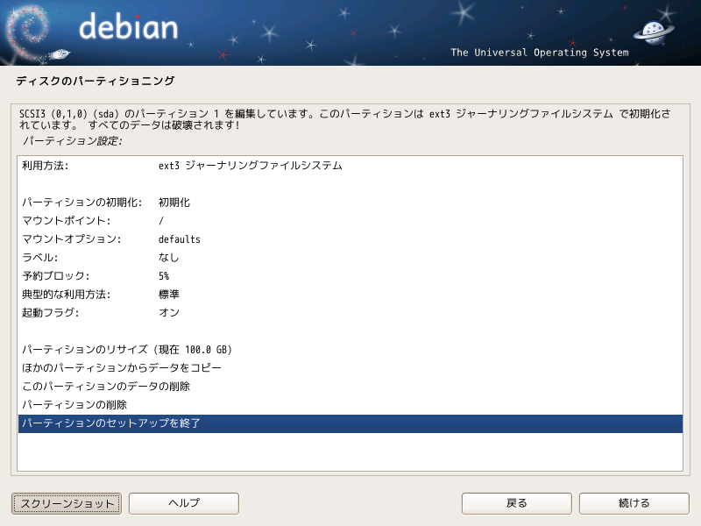Go back with 戻る button
Image resolution: width=701 pixels, height=526 pixels.
click(x=517, y=503)
